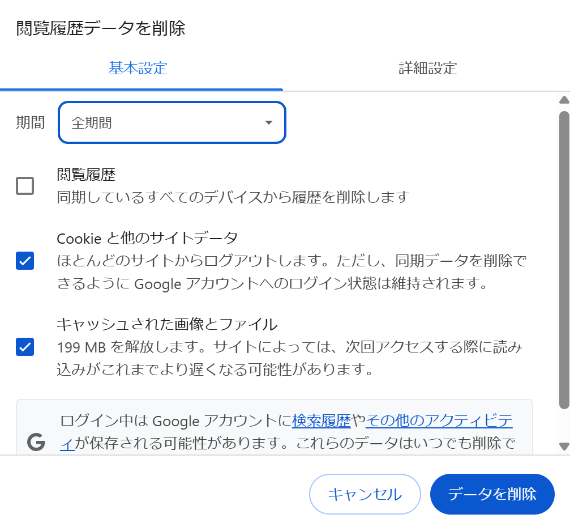
Task: Click the Cookie と他のサイトデータ label
Action: click(x=147, y=239)
